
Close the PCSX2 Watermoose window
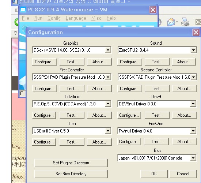tap(153, 10)
